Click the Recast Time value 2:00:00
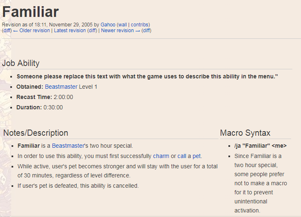This screenshot has width=301, height=217. tap(63, 97)
